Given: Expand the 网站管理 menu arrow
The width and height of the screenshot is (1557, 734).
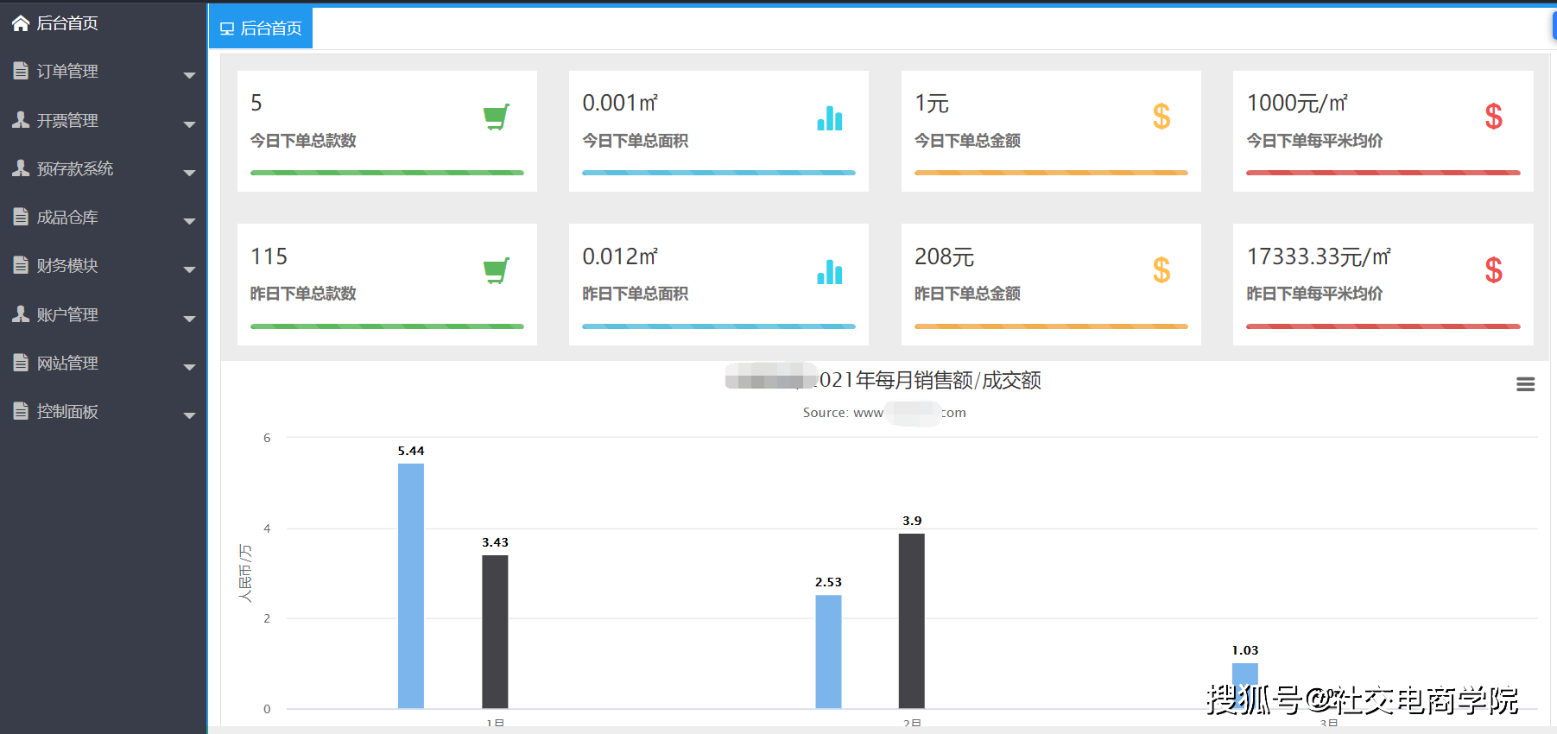Looking at the screenshot, I should [x=189, y=367].
